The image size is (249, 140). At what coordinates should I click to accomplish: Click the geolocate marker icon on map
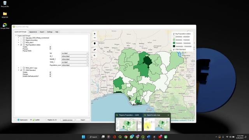pos(95,44)
